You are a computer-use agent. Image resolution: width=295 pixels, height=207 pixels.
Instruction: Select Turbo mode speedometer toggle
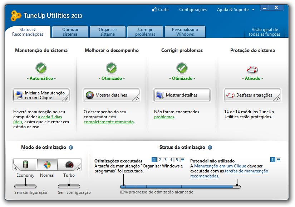pos(69,165)
